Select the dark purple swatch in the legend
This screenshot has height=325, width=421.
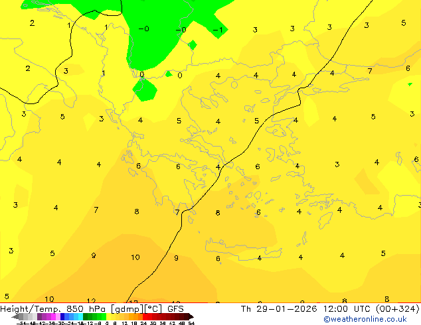(39, 316)
